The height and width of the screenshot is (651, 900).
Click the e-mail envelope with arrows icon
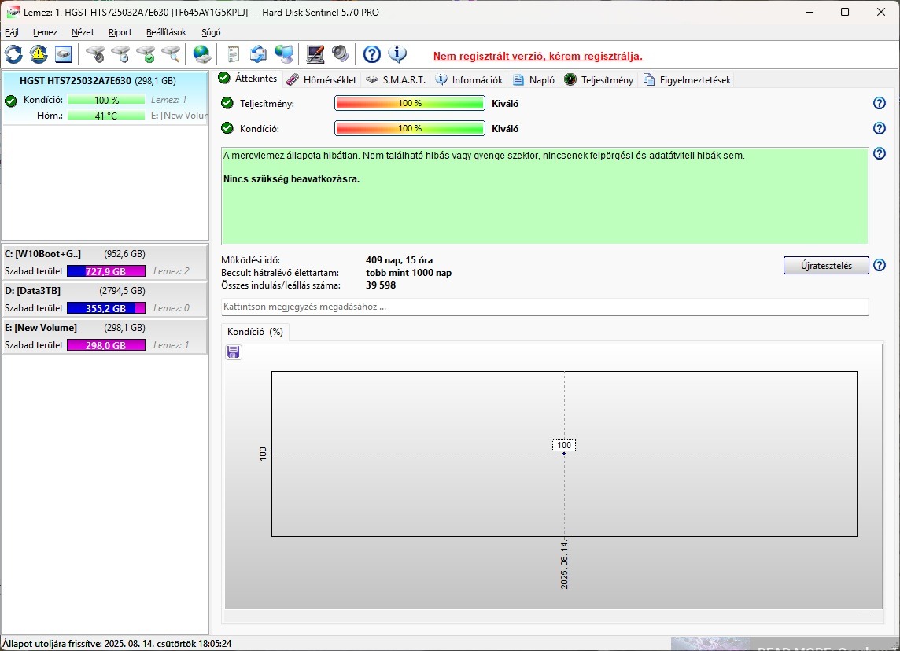pos(258,54)
